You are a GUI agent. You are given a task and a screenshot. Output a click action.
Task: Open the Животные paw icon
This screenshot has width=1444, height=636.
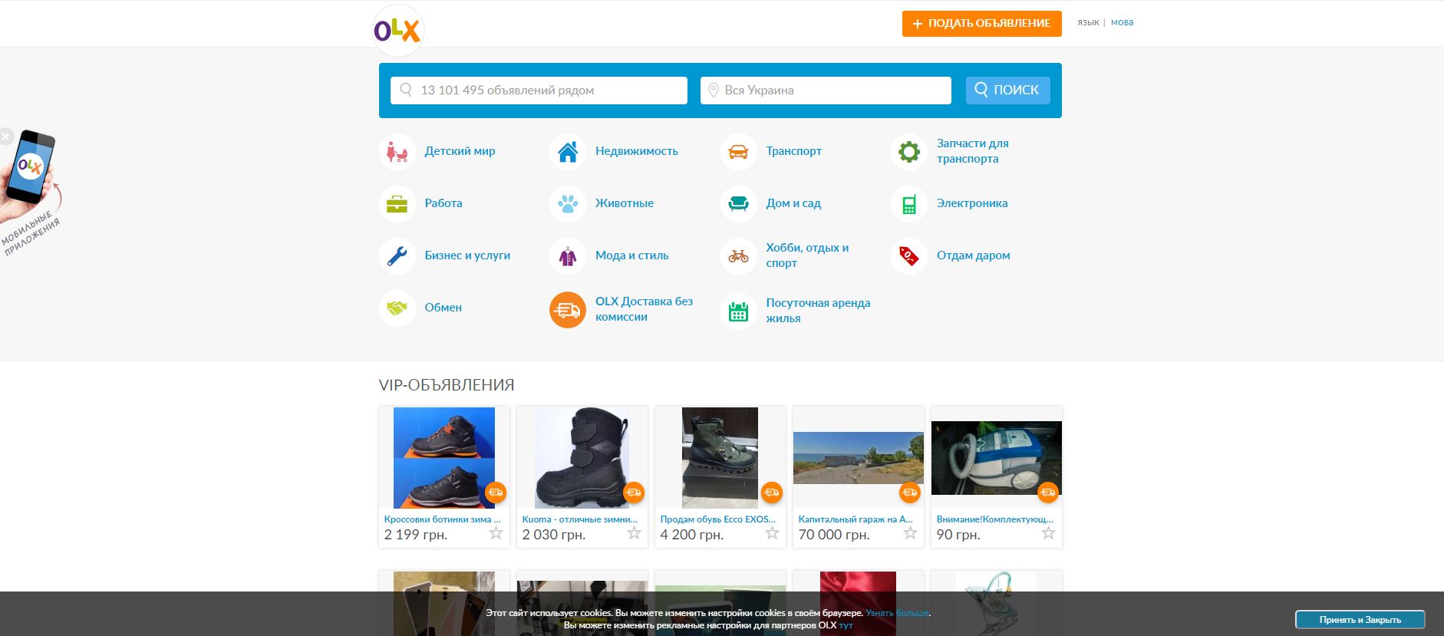pos(568,204)
